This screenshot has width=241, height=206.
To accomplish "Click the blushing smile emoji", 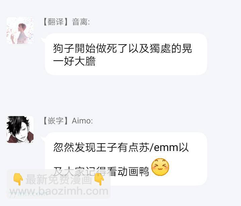I will click(x=160, y=167).
